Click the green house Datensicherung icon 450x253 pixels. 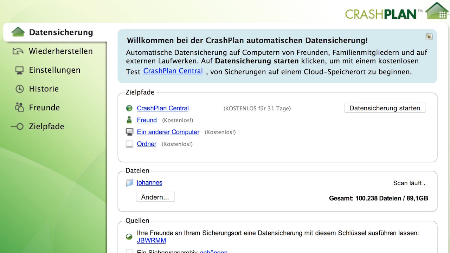coord(18,32)
